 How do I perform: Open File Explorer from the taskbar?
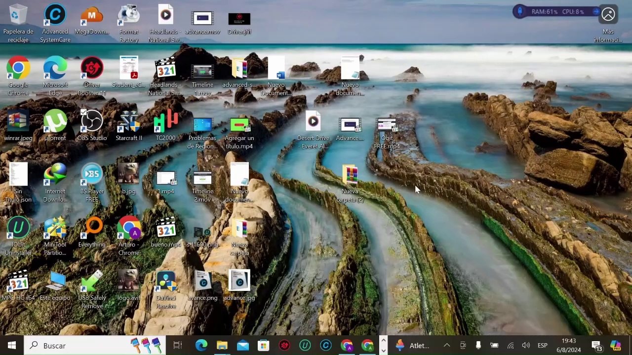tap(222, 345)
